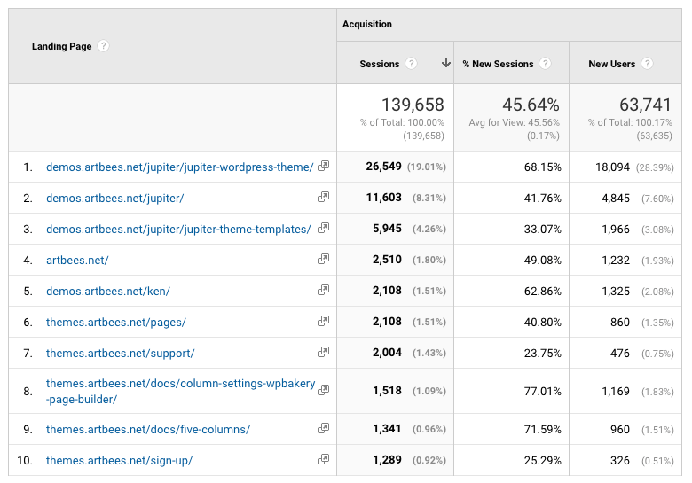692x483 pixels.
Task: Select new sessions value 71.59%
Action: click(x=542, y=429)
